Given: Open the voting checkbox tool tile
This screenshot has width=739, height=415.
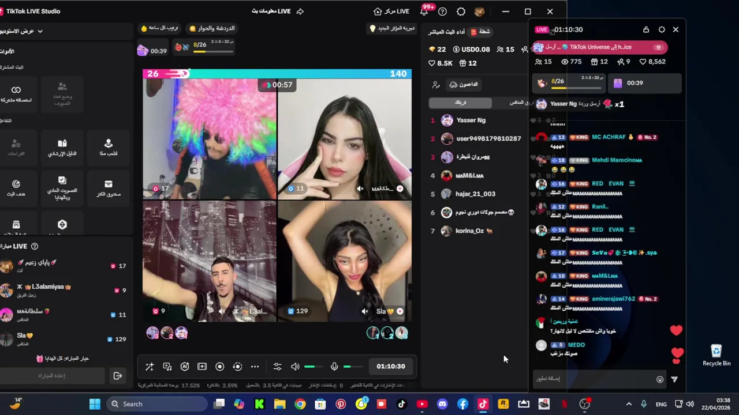Looking at the screenshot, I should click(x=62, y=188).
